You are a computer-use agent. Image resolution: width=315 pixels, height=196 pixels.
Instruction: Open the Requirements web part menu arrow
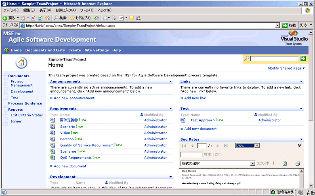pos(170,109)
